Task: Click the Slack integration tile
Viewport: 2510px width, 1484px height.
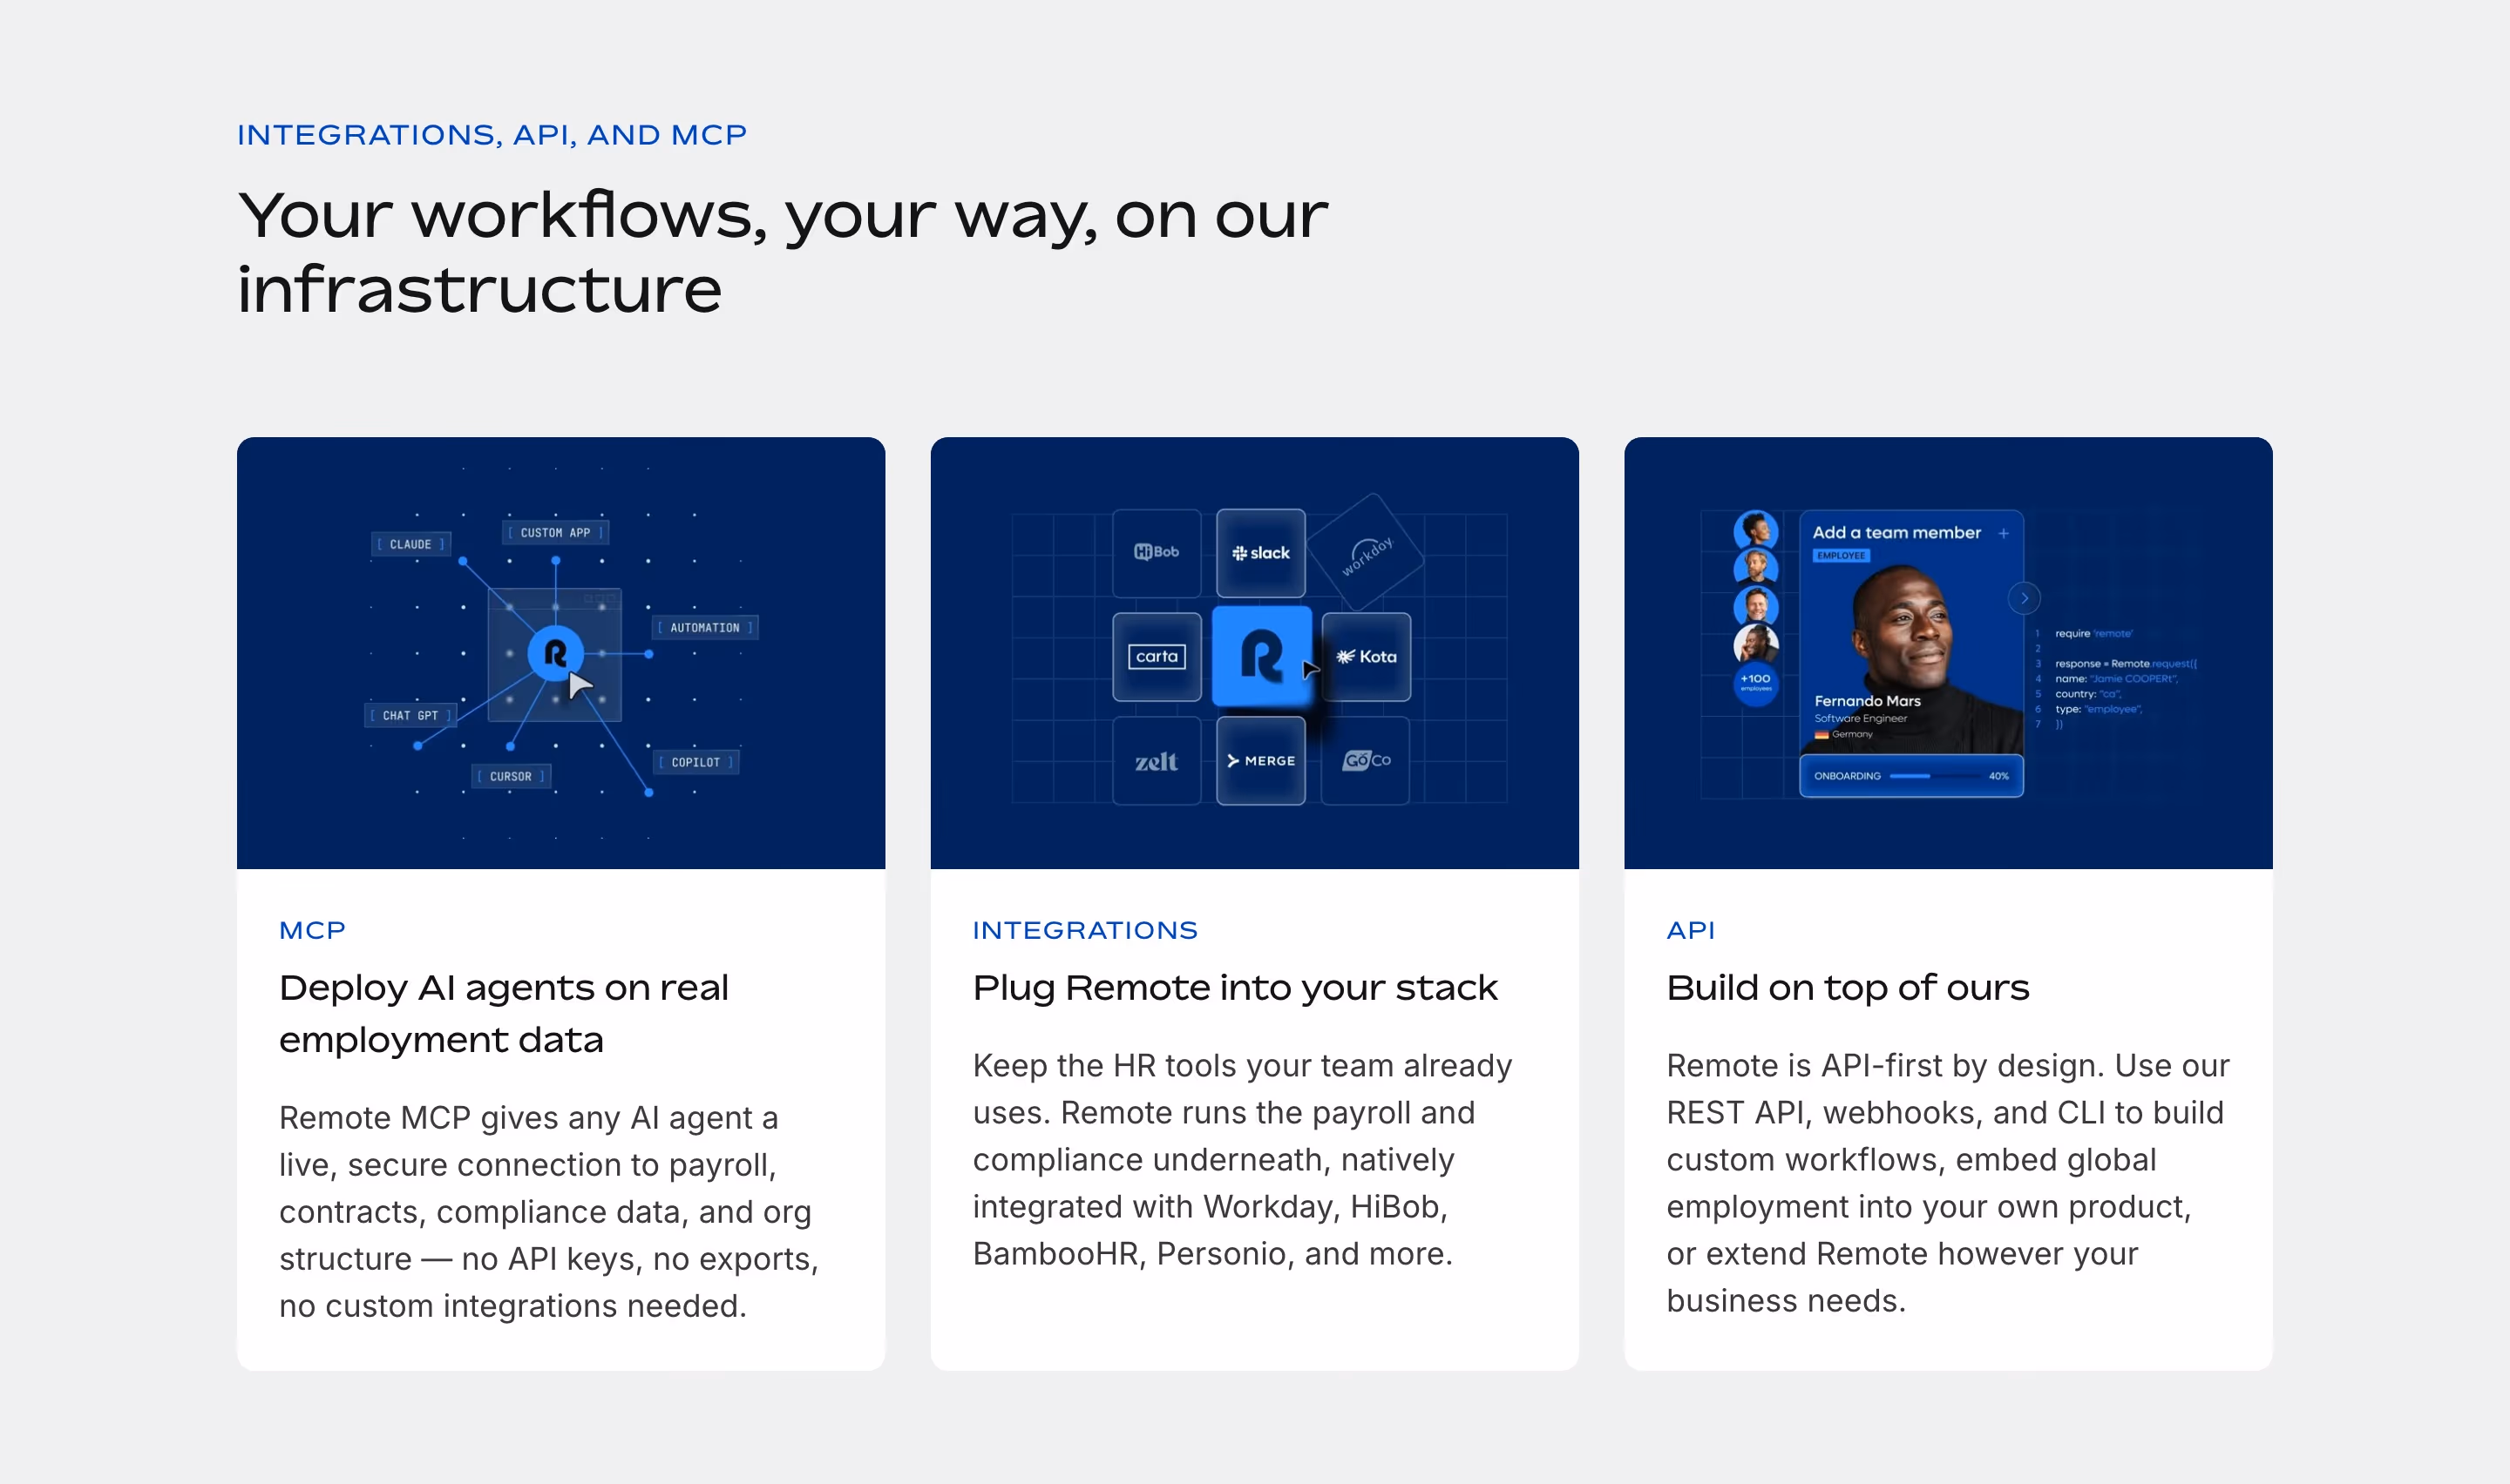Action: coord(1260,553)
